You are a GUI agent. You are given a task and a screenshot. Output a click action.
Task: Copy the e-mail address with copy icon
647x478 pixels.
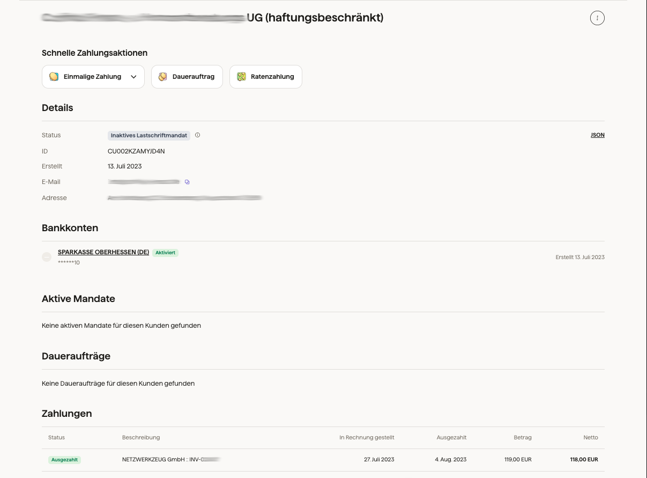[187, 182]
